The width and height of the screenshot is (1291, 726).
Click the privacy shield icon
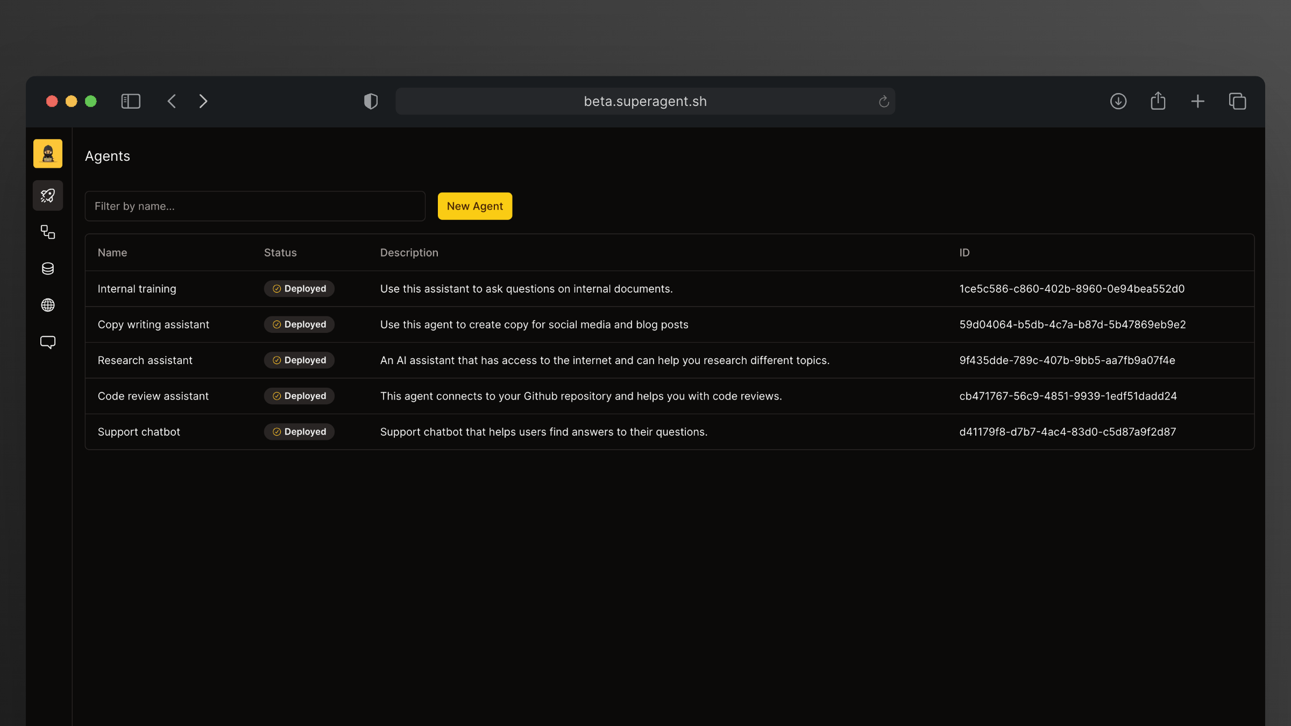tap(371, 101)
